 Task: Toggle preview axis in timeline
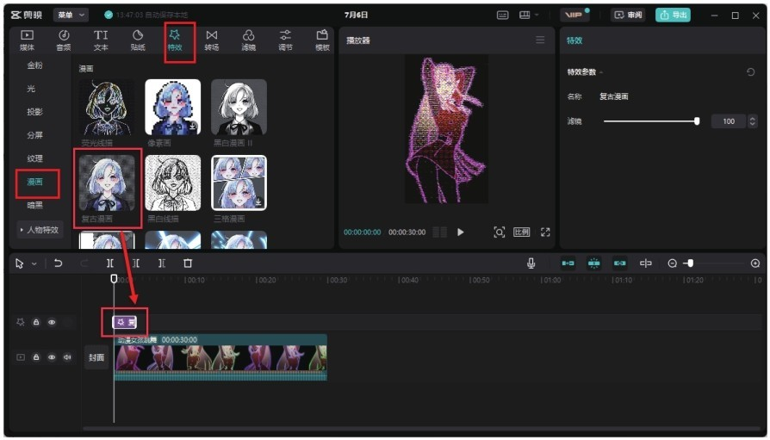[x=645, y=263]
